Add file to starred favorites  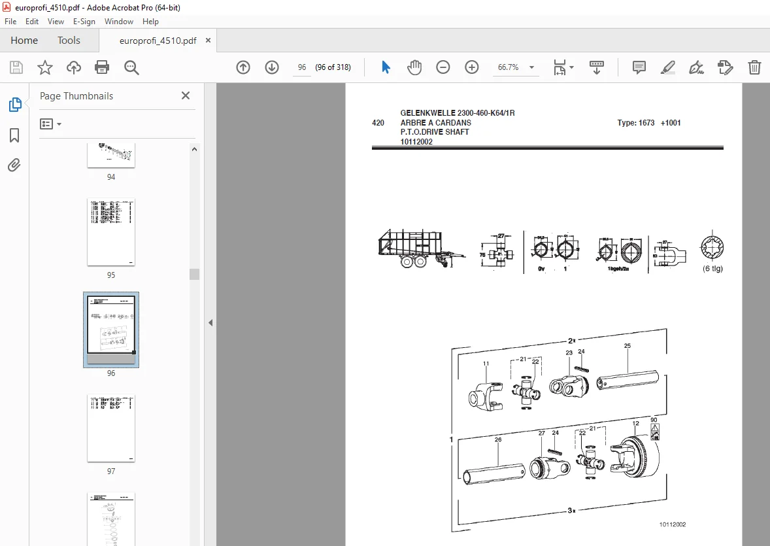tap(44, 67)
